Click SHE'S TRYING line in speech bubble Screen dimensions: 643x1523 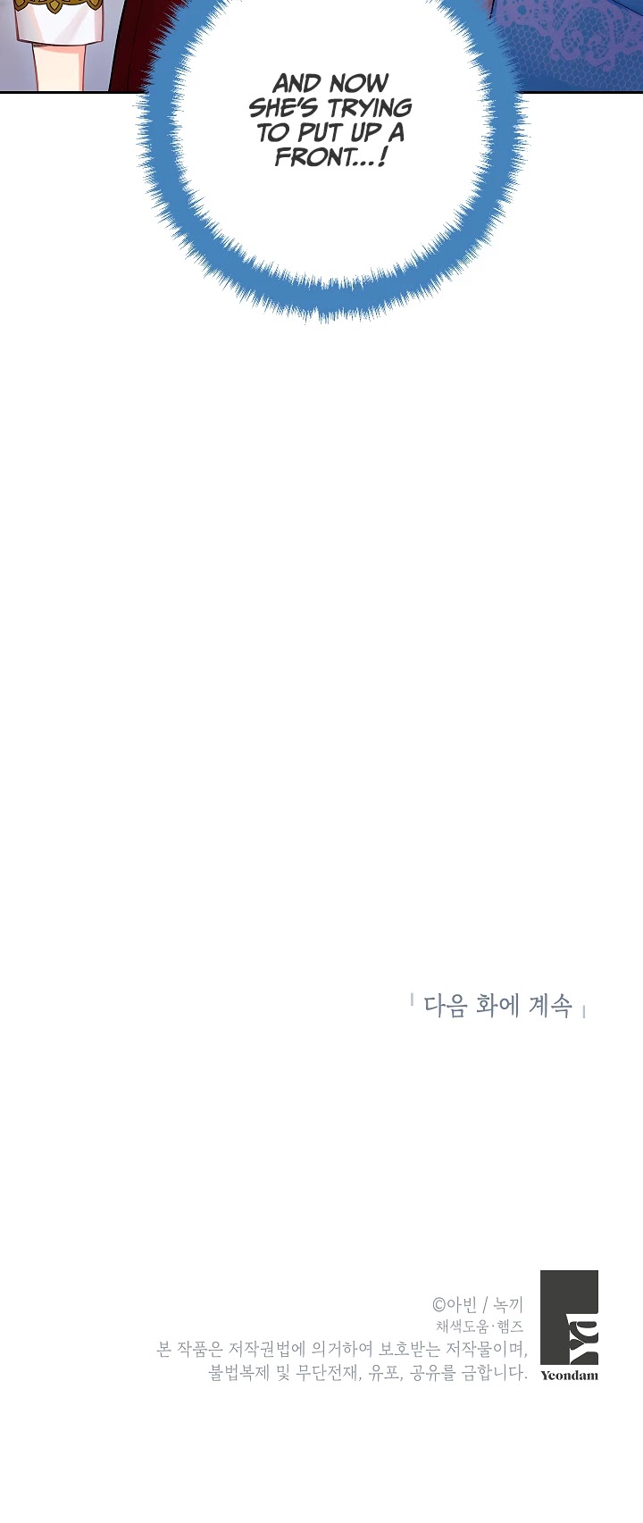[x=330, y=108]
